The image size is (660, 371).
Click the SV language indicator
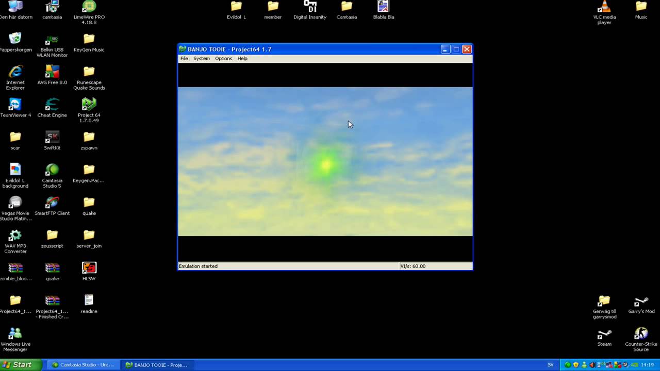point(550,365)
